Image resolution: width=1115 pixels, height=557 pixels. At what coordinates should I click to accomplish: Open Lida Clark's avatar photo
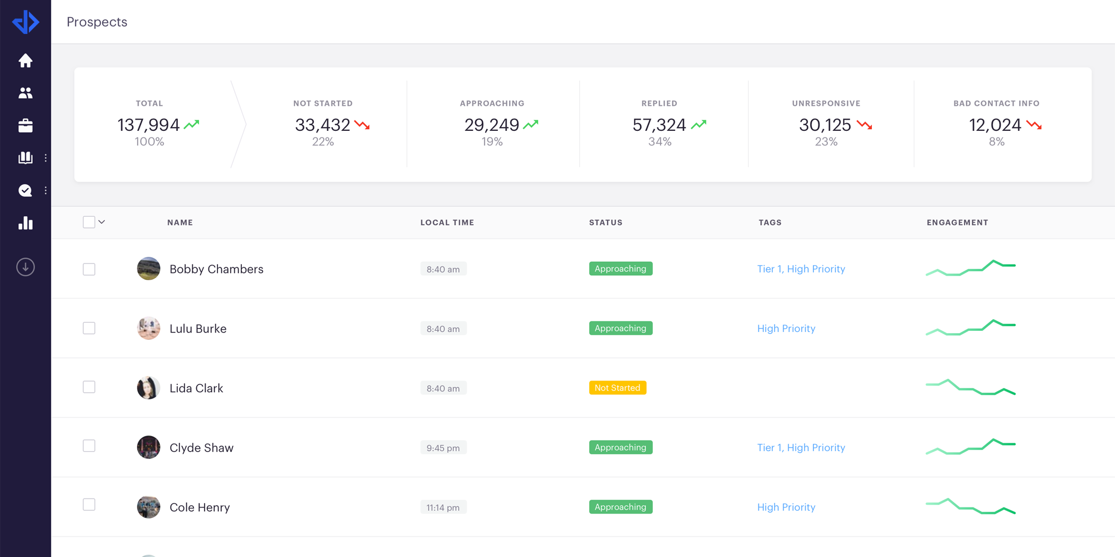148,388
